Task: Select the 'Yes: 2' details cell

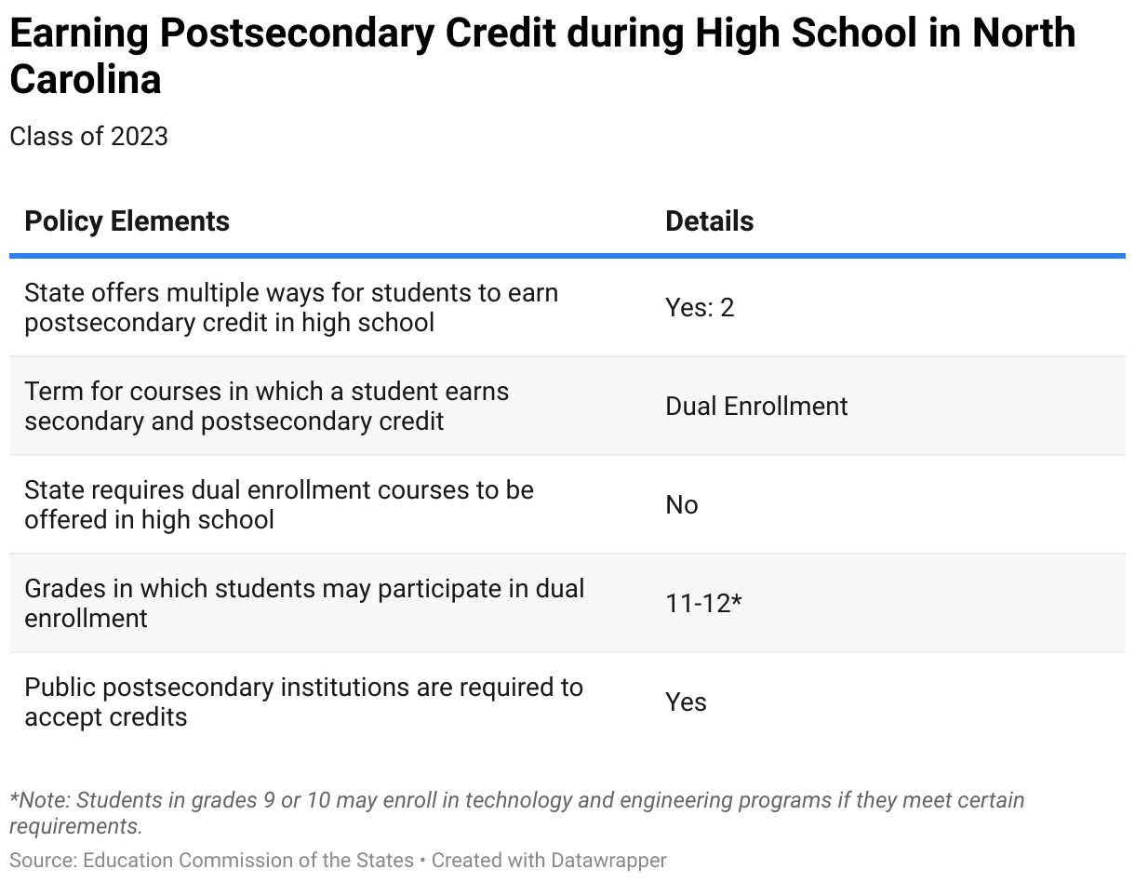Action: point(700,308)
